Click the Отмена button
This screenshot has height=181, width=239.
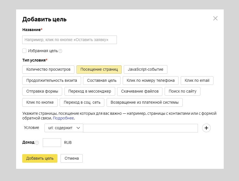(x=72, y=158)
